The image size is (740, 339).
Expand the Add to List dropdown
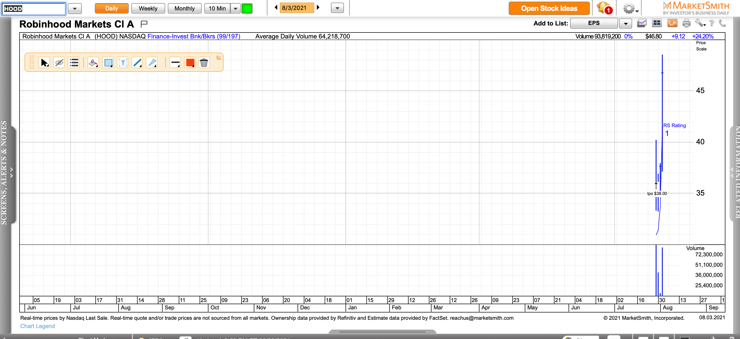click(x=625, y=23)
